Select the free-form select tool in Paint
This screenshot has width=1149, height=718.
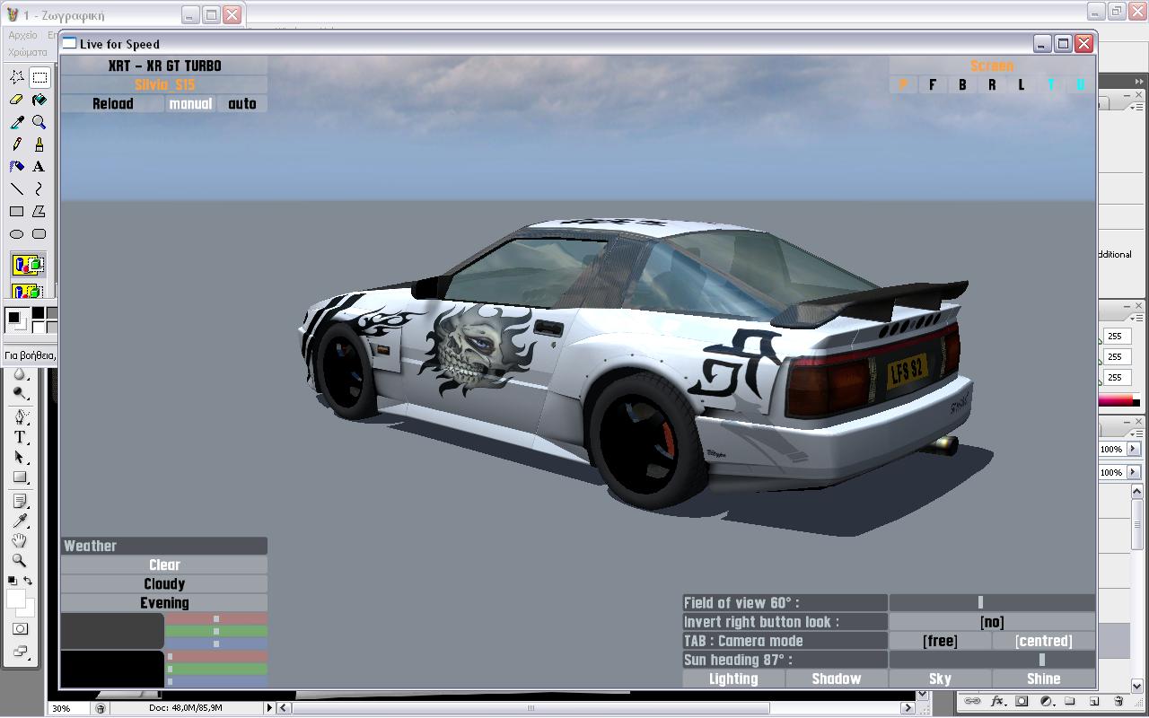coord(17,77)
